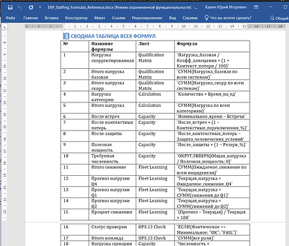Click cell 'Требуемая численность'

point(112,159)
